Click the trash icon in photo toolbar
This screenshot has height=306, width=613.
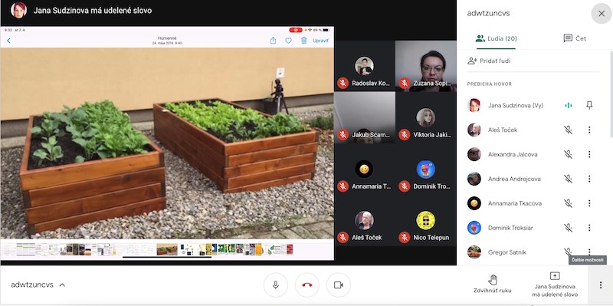303,41
